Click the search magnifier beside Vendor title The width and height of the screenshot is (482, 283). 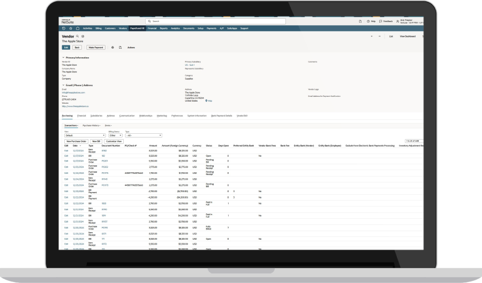click(78, 36)
